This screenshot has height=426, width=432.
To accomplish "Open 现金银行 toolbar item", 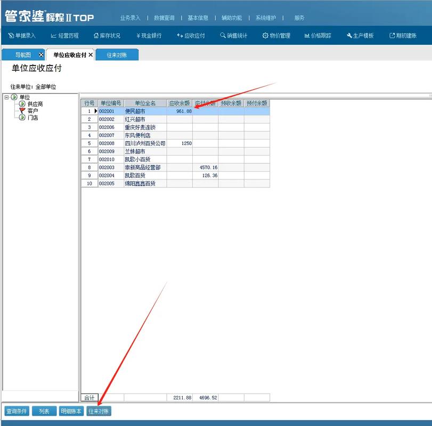I will point(149,36).
